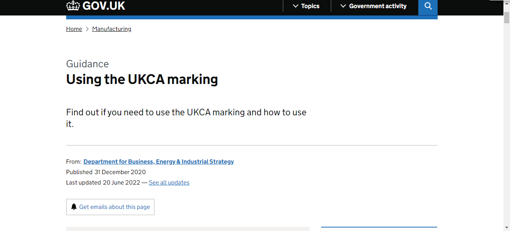Click the scrollbar up arrow

tap(507, 3)
